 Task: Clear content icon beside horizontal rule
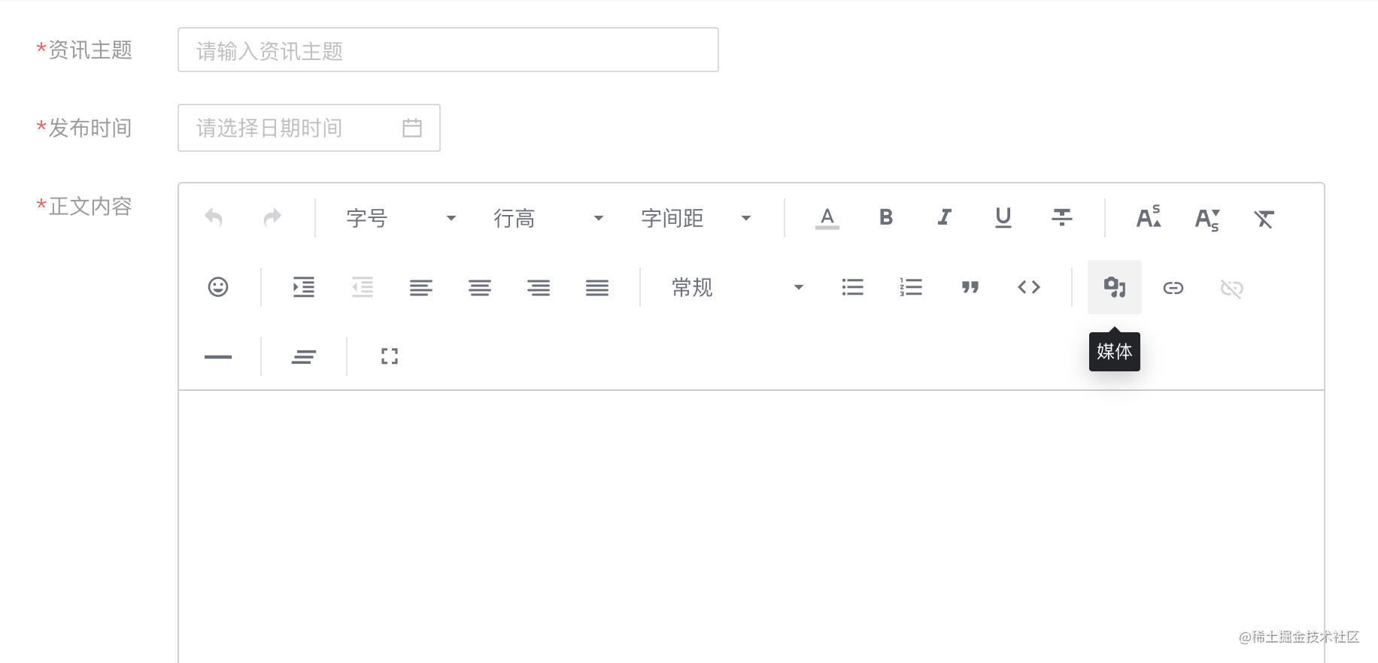[304, 356]
